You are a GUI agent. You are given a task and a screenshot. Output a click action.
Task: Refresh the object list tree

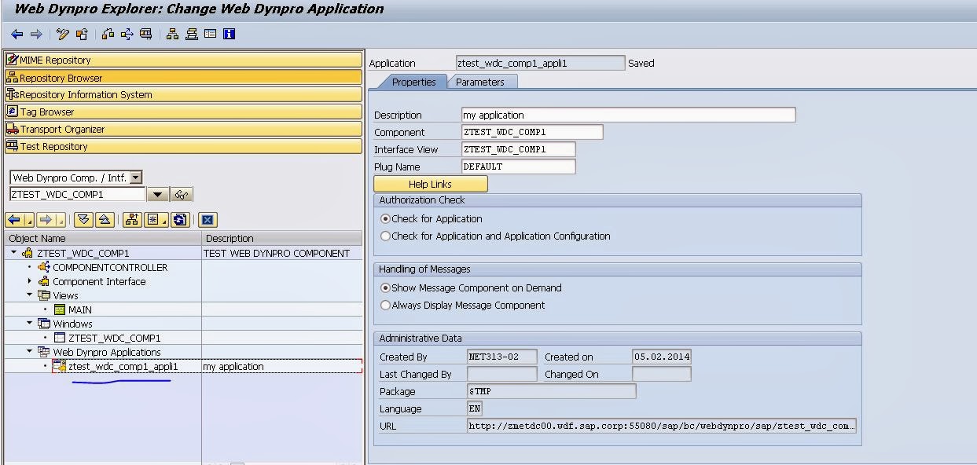click(x=180, y=220)
